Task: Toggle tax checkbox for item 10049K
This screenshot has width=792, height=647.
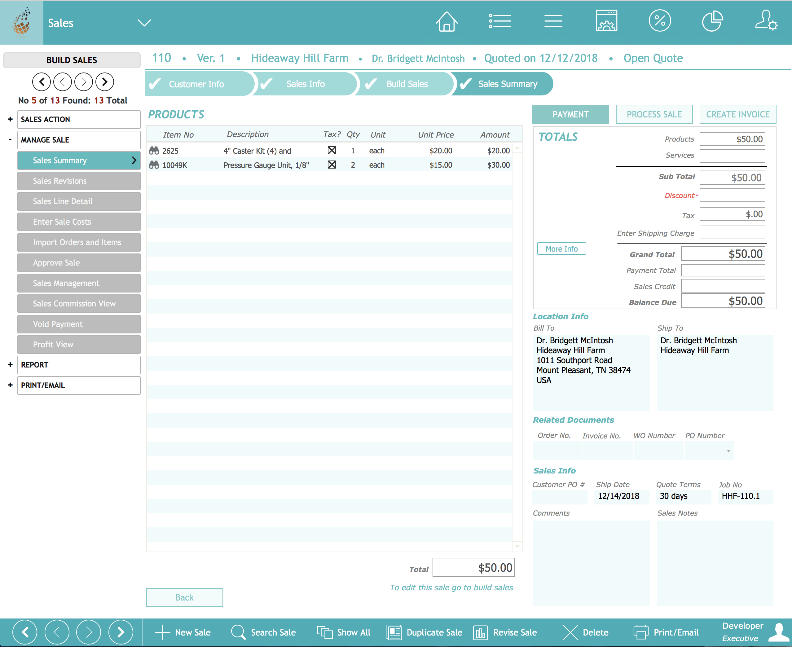Action: pyautogui.click(x=332, y=165)
